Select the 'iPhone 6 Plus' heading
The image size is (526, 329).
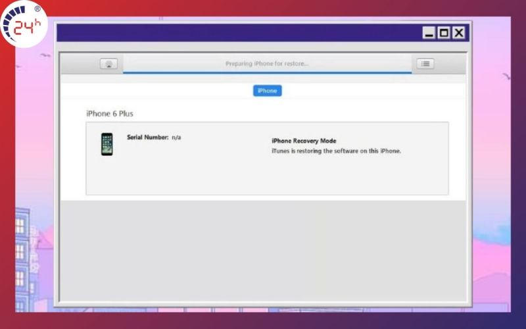pyautogui.click(x=110, y=114)
